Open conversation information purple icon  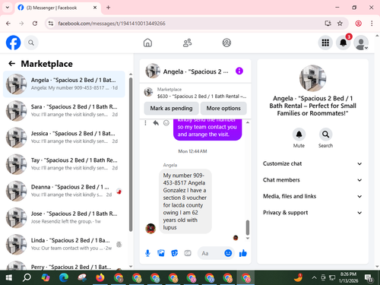[239, 71]
